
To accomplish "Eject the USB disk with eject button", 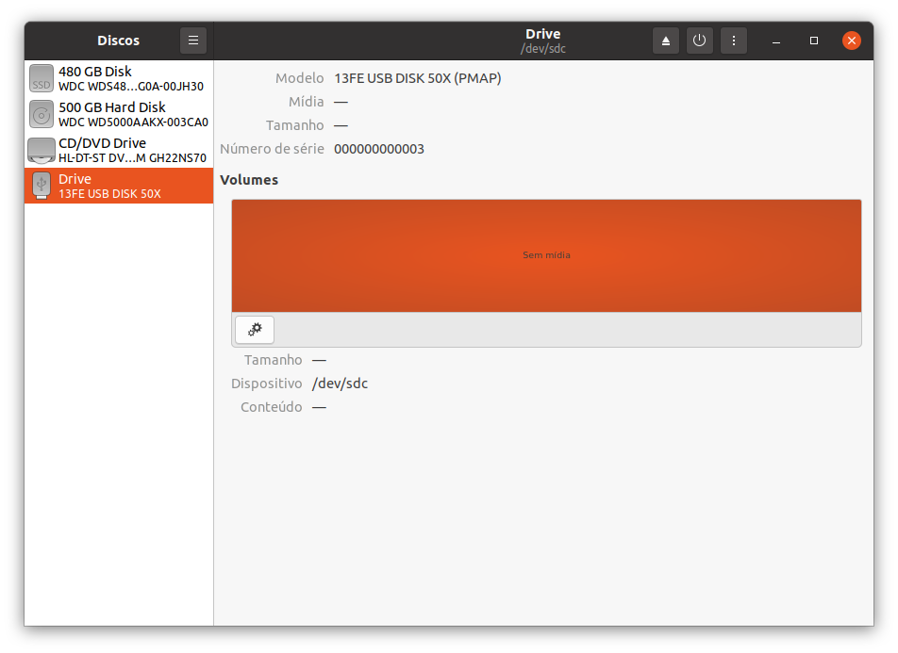I will coord(666,41).
